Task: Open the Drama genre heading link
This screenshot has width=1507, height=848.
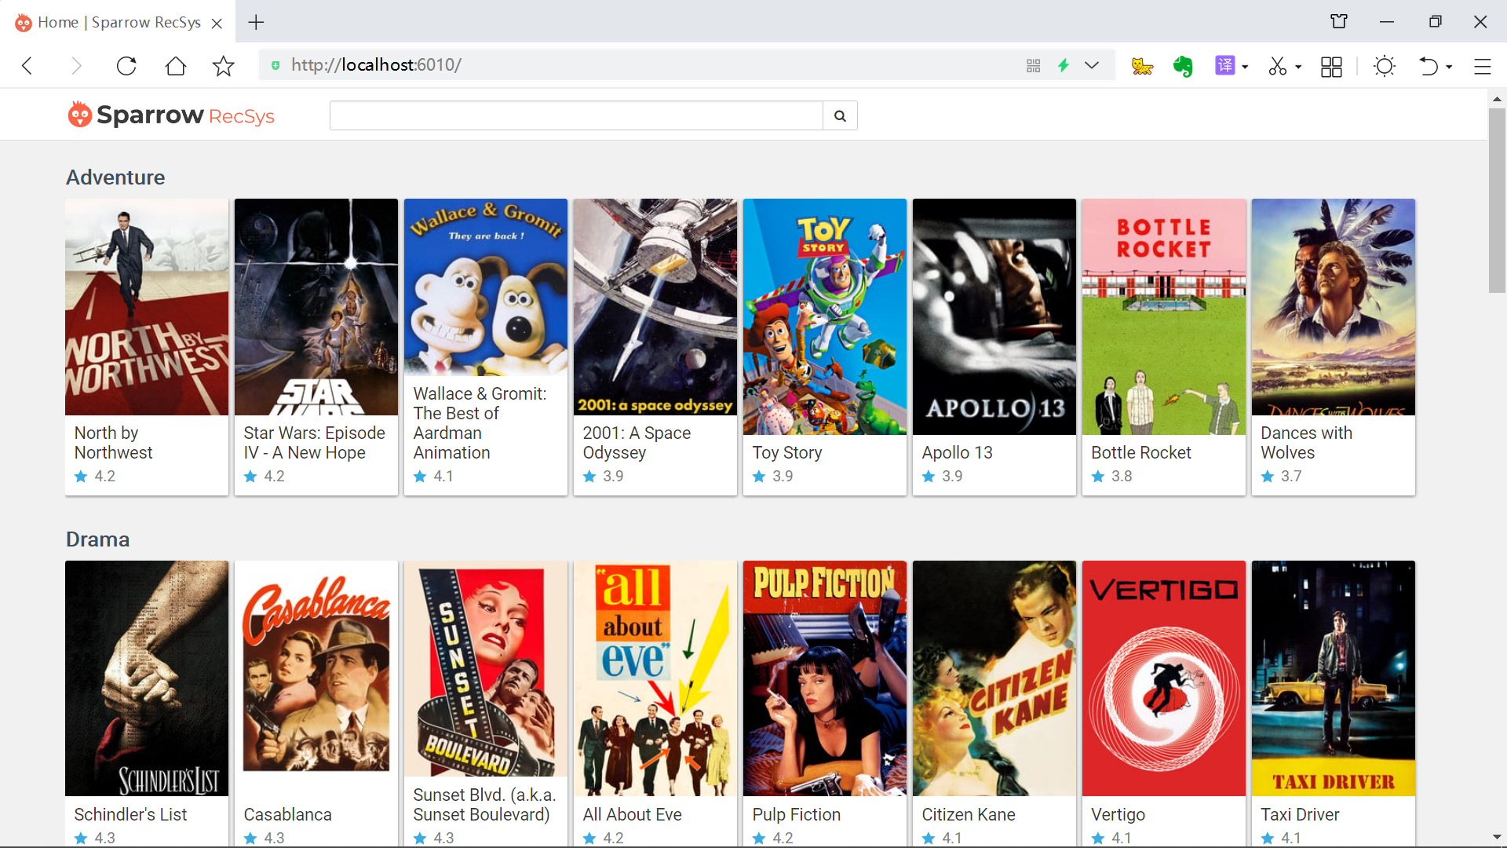Action: coord(97,539)
